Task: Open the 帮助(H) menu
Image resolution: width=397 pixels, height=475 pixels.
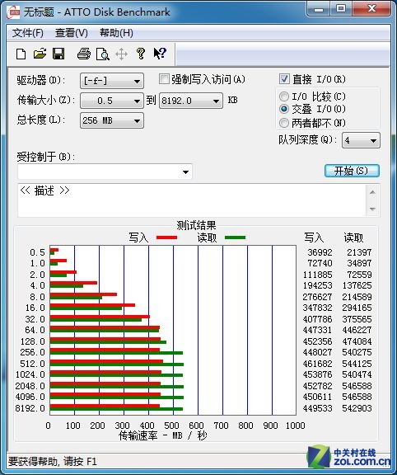Action: 116,33
